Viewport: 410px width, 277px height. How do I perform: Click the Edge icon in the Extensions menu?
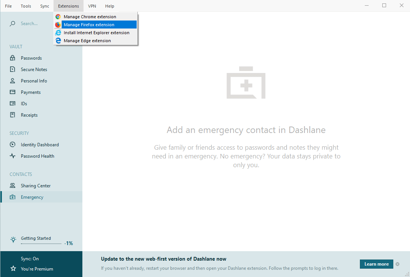click(58, 41)
